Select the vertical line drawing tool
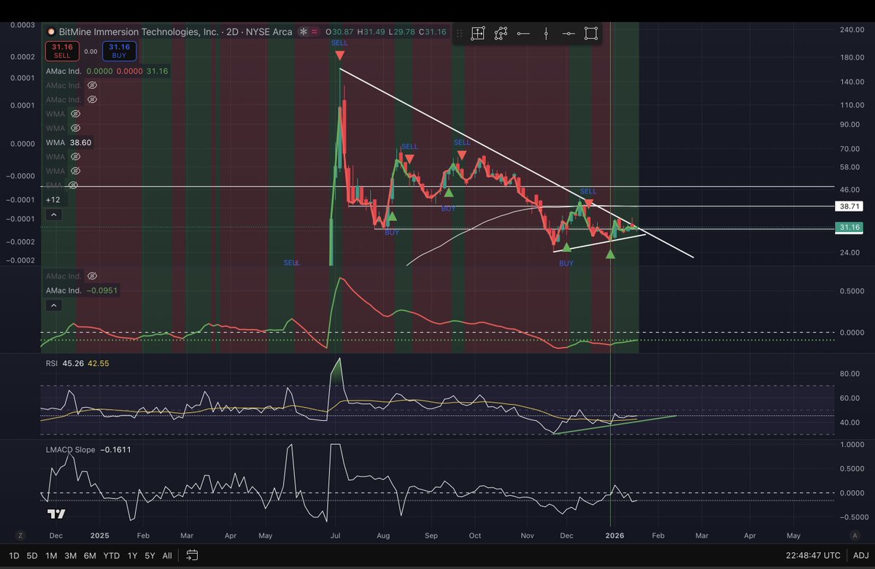Screen dimensions: 875x569 coord(547,34)
